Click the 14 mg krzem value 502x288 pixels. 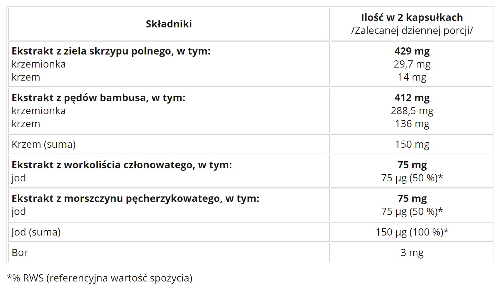pos(412,77)
